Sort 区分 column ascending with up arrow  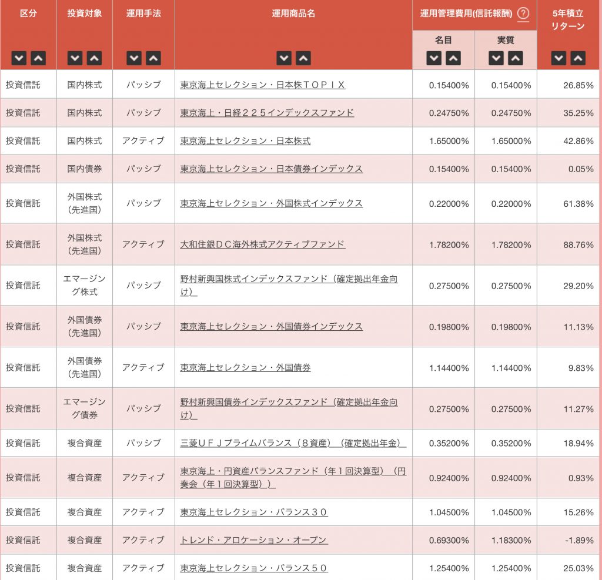tap(38, 58)
